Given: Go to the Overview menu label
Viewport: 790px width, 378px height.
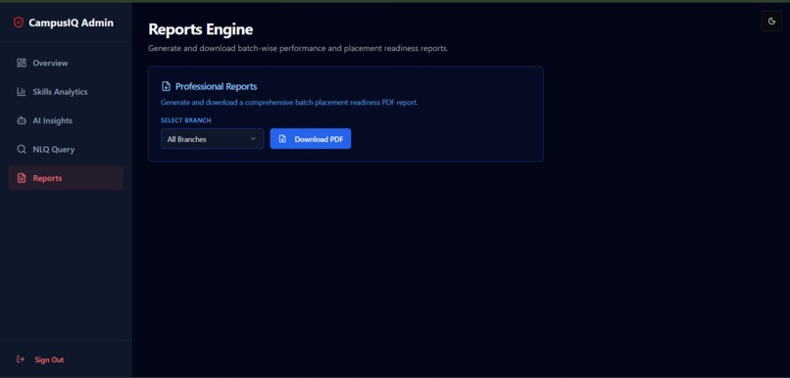Looking at the screenshot, I should click(x=50, y=63).
